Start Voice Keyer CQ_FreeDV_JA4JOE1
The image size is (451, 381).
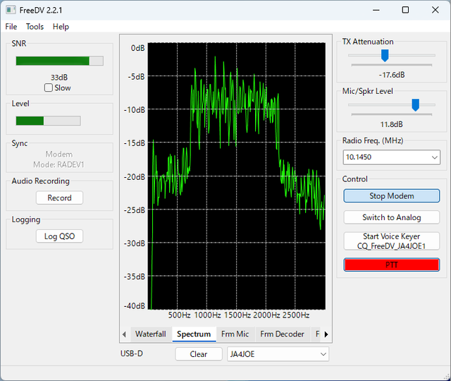[392, 241]
